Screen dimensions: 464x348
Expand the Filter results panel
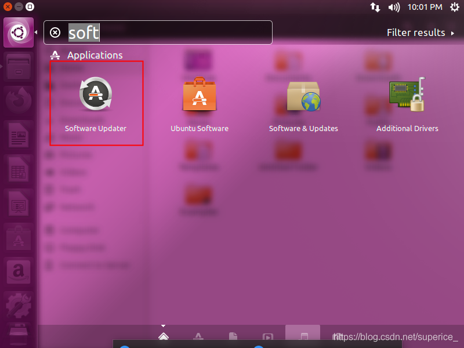pyautogui.click(x=420, y=32)
